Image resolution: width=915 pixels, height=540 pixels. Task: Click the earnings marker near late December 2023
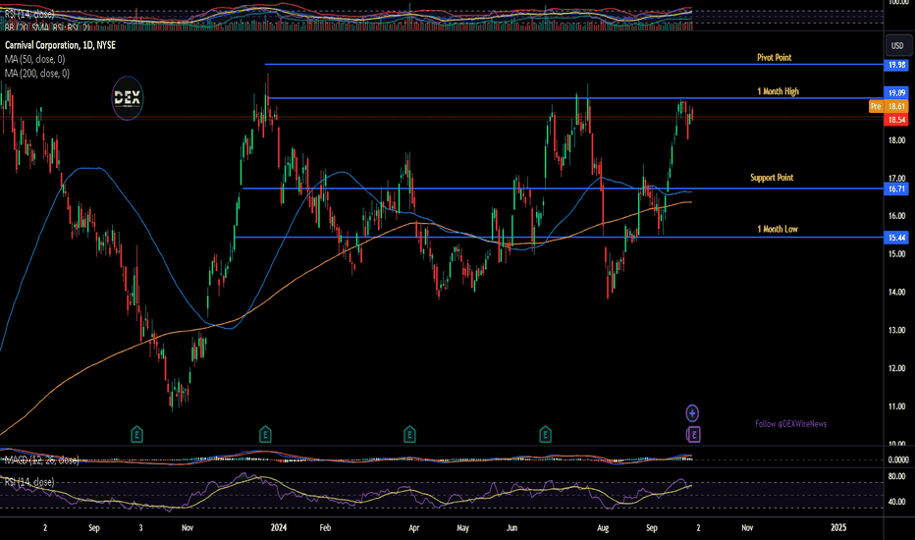click(265, 434)
